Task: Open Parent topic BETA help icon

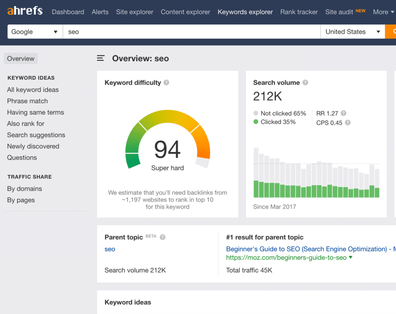Action: 163,237
